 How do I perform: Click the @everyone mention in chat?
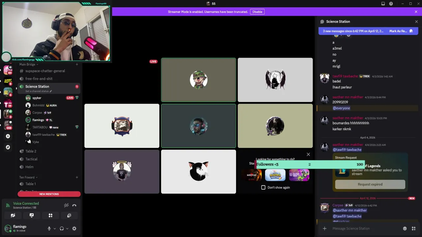coord(341,108)
